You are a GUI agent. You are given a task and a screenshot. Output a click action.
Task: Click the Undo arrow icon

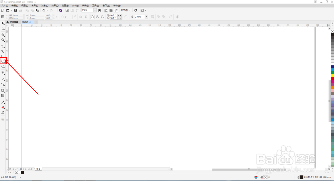click(43, 10)
